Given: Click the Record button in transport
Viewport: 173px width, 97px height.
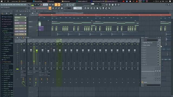Looking at the screenshot, I should pos(41,5).
